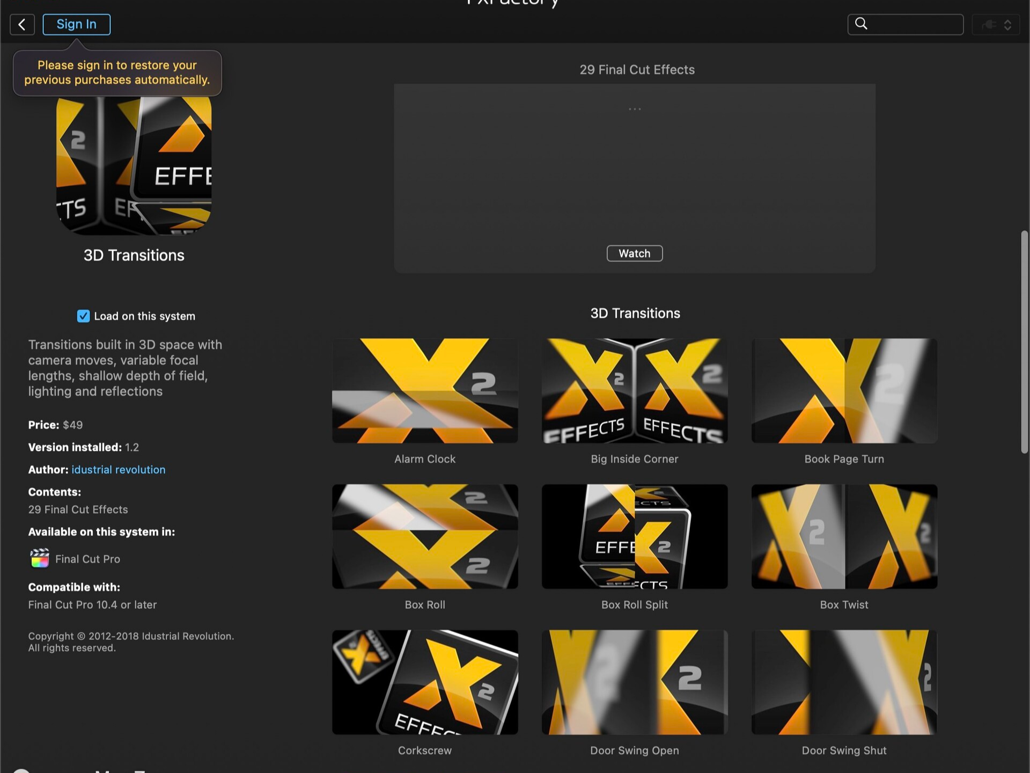
Task: Click the Watch button to preview 3D Transitions
Action: pyautogui.click(x=635, y=253)
